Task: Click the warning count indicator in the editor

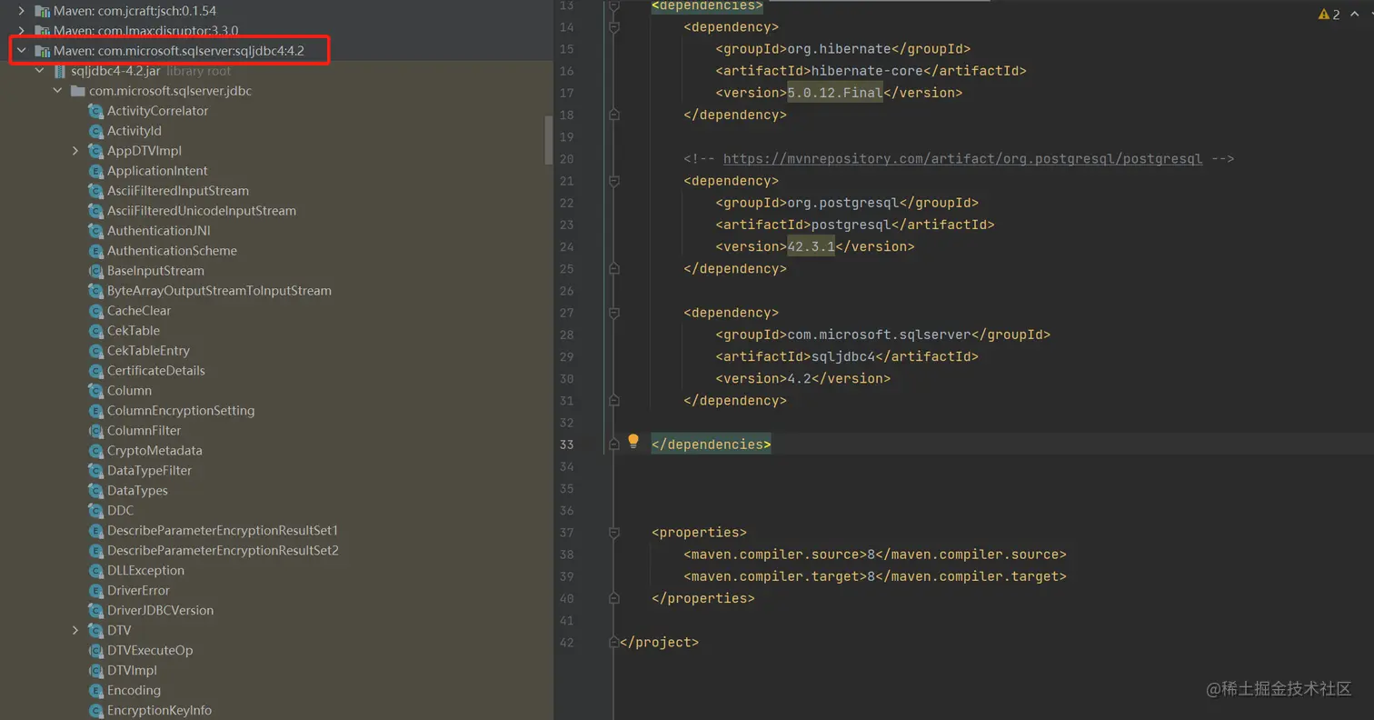Action: (1329, 14)
